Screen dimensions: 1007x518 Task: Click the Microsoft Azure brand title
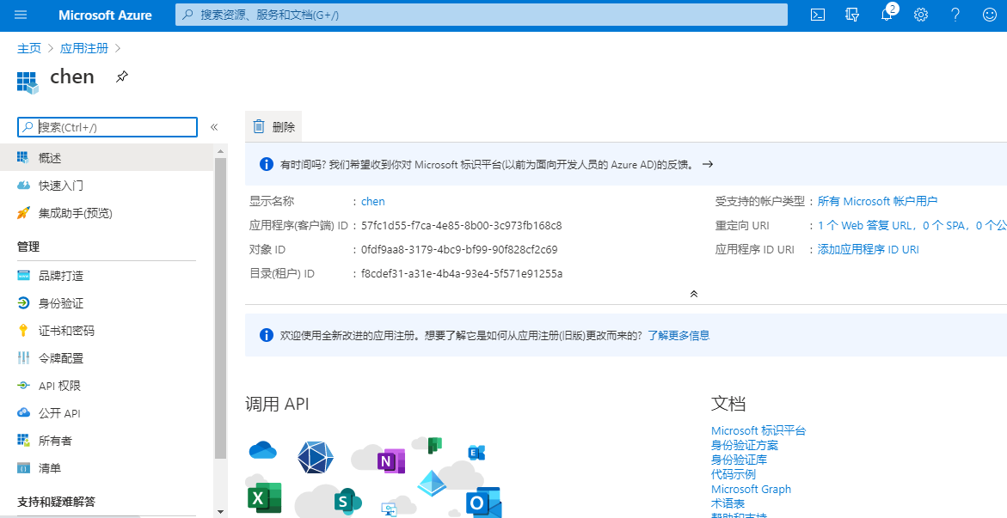pyautogui.click(x=105, y=15)
